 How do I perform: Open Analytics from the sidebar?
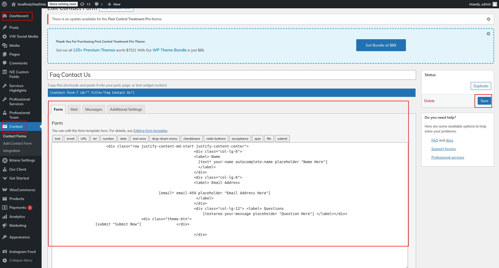(x=17, y=217)
